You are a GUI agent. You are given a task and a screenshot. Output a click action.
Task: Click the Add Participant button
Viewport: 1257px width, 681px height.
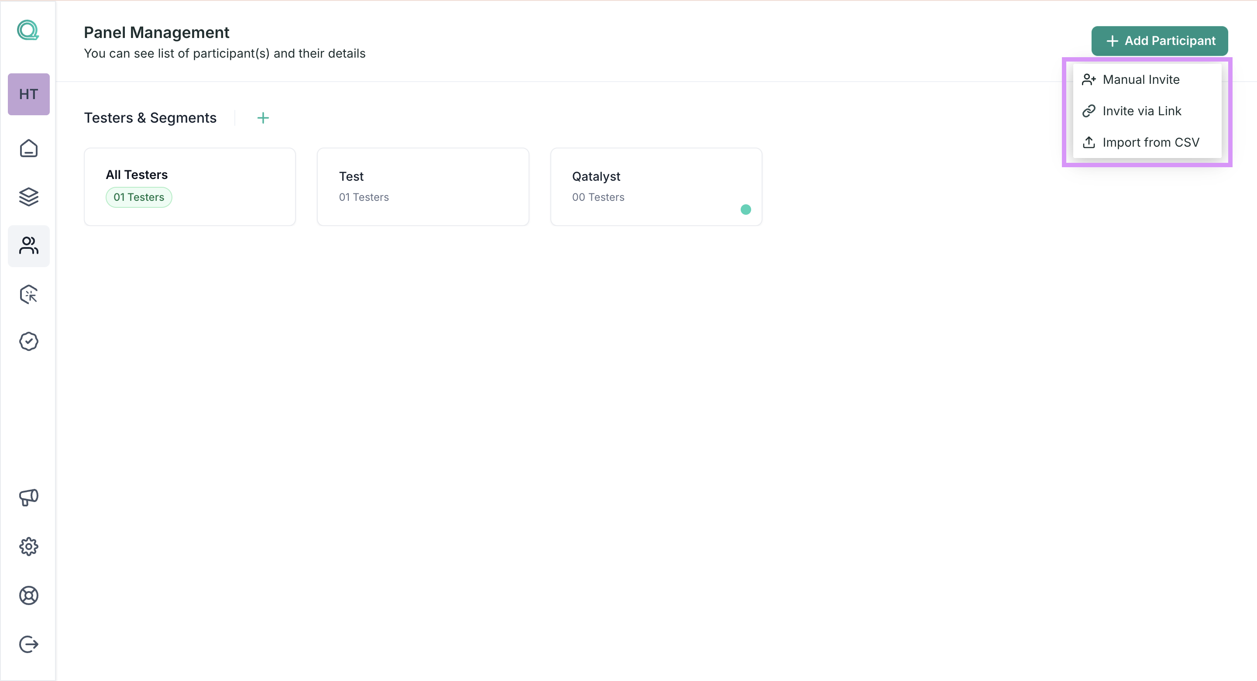pyautogui.click(x=1159, y=41)
